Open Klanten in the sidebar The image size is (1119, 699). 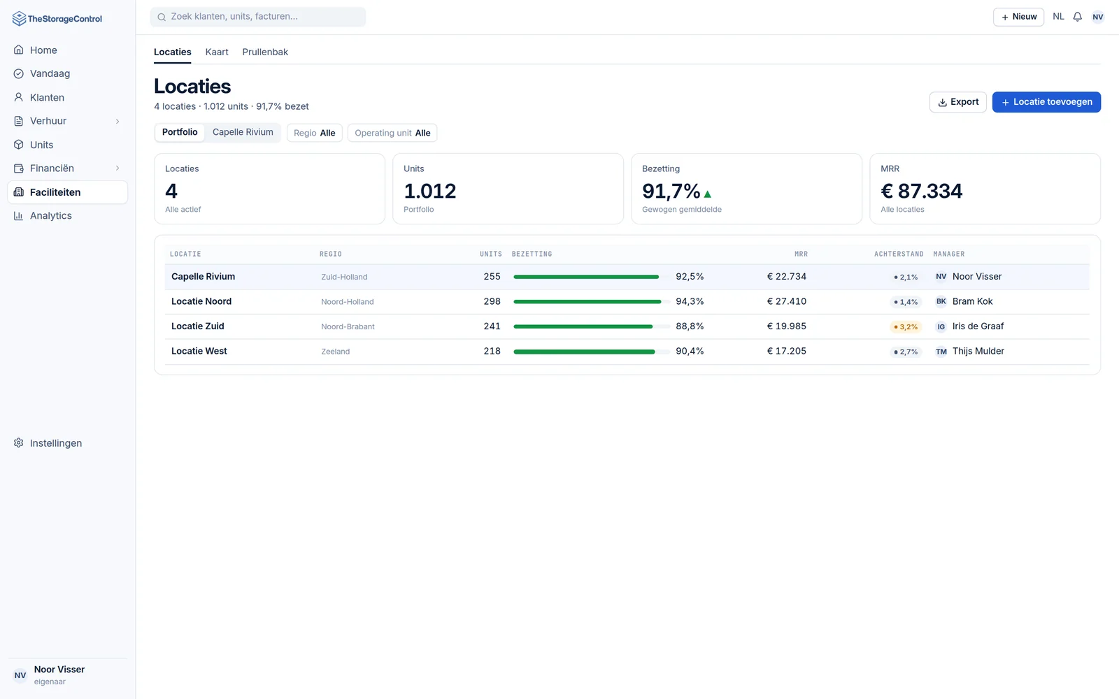click(67, 97)
